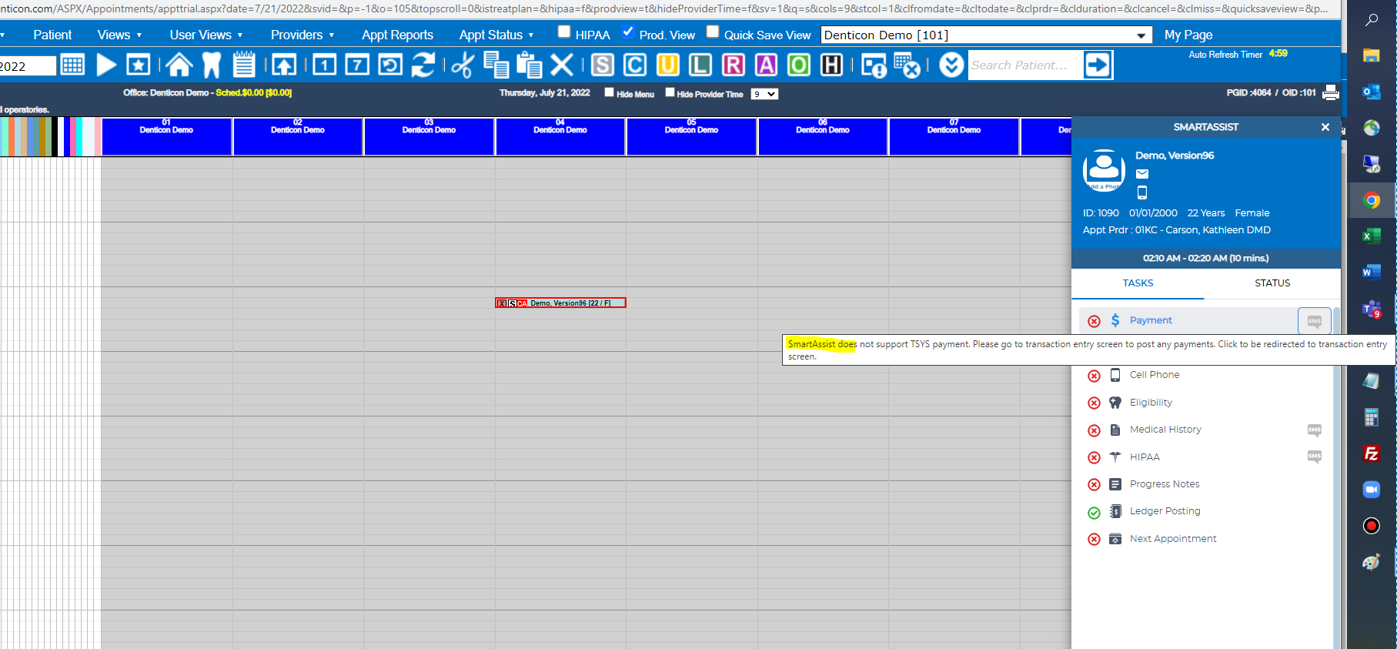This screenshot has width=1397, height=649.
Task: Open the Views dropdown menu
Action: click(x=119, y=35)
